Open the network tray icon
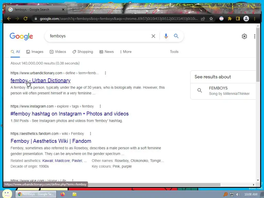 click(232, 194)
